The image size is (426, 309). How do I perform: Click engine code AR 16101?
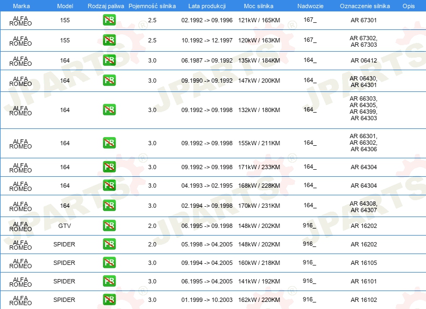[x=363, y=281]
